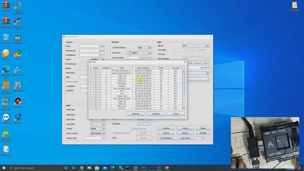Click the Import button in Device Setting
Screen dimensions: 304x171
tap(185, 133)
